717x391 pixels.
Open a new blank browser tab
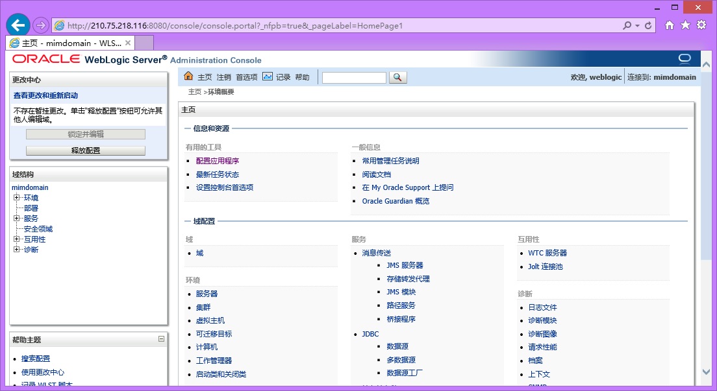(144, 43)
